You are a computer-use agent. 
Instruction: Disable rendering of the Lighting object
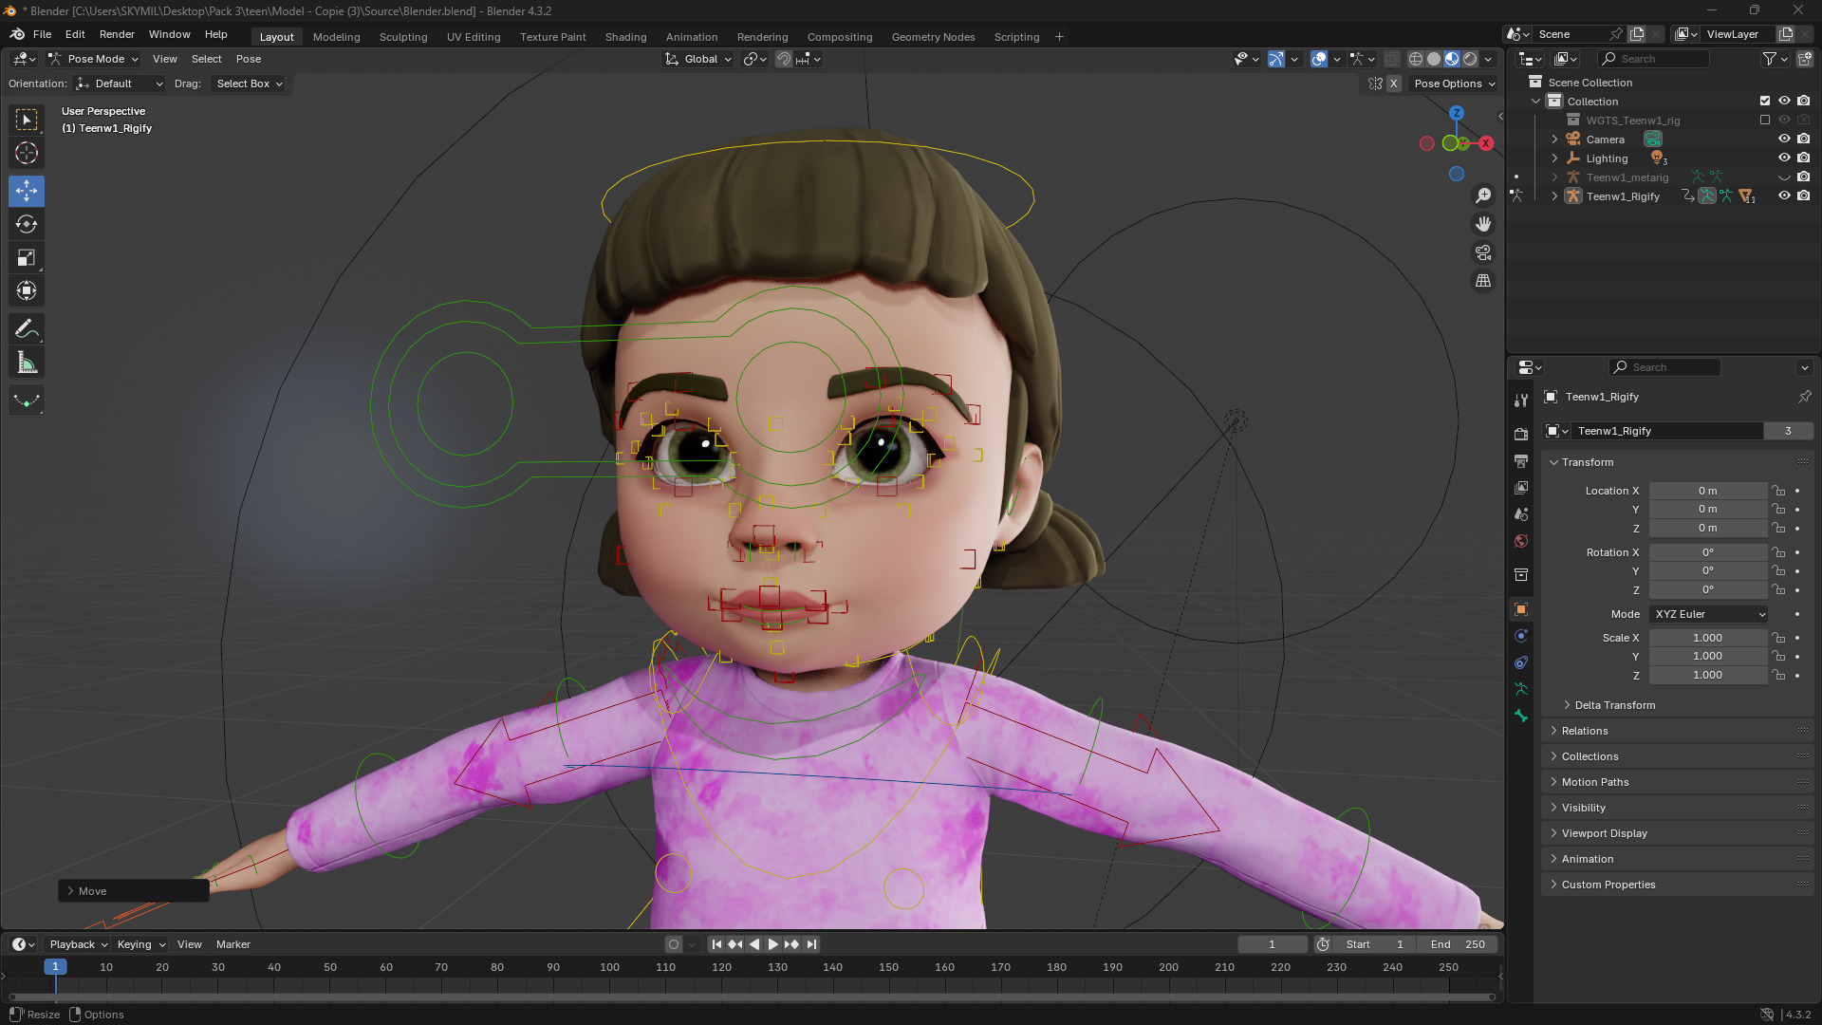1804,158
